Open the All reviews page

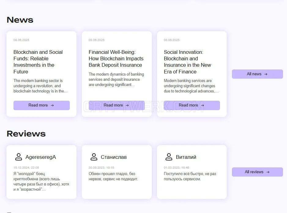tap(257, 172)
